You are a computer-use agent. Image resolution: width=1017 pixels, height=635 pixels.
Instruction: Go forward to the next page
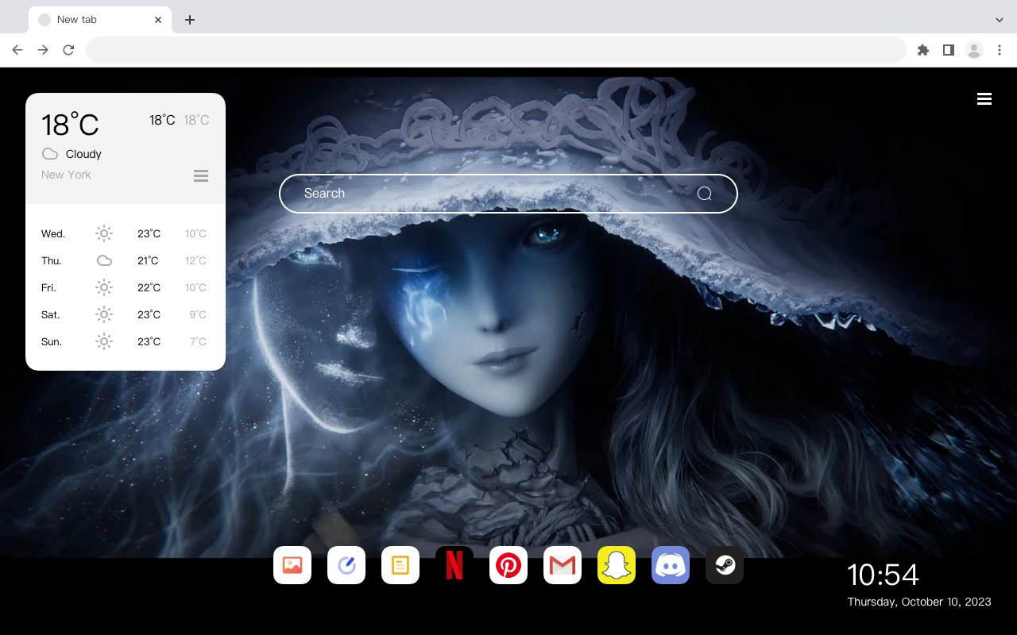(x=43, y=50)
